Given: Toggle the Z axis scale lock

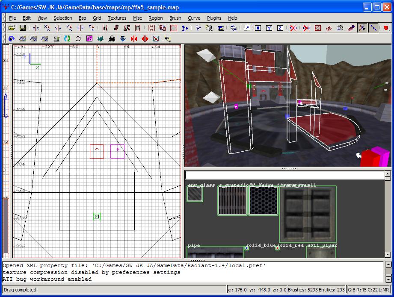Looking at the screenshot, I should point(280,28).
